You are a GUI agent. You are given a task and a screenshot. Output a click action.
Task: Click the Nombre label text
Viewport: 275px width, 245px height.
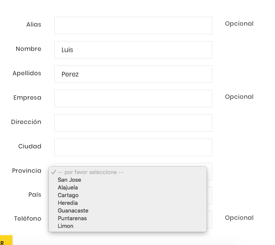tap(29, 49)
